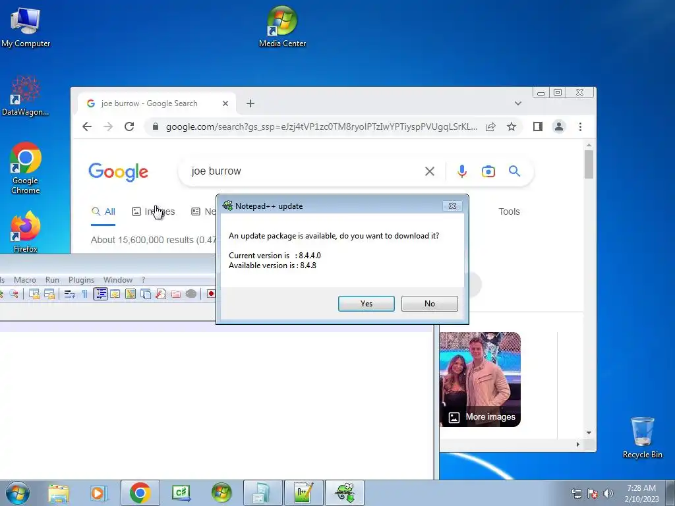Click No to decline the Notepad++ update
Screen dimensions: 675x506
click(x=430, y=304)
